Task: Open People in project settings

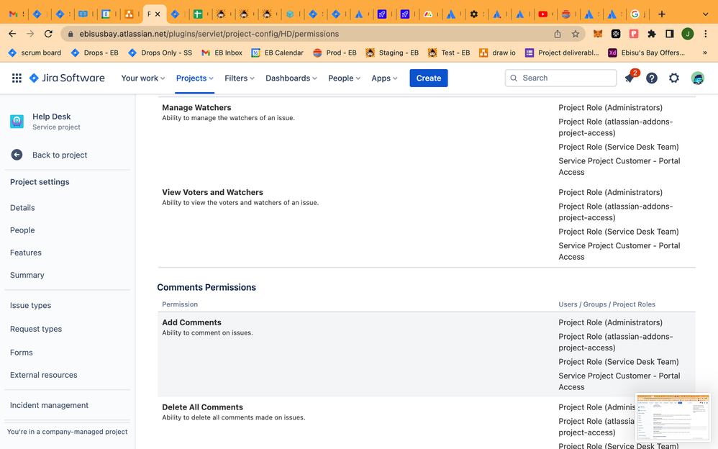Action: 22,230
